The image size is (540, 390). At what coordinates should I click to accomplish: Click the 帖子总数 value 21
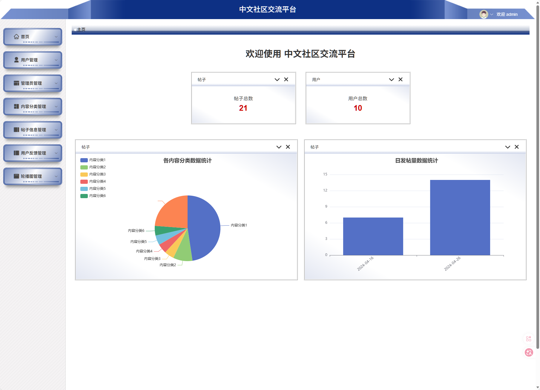click(243, 108)
